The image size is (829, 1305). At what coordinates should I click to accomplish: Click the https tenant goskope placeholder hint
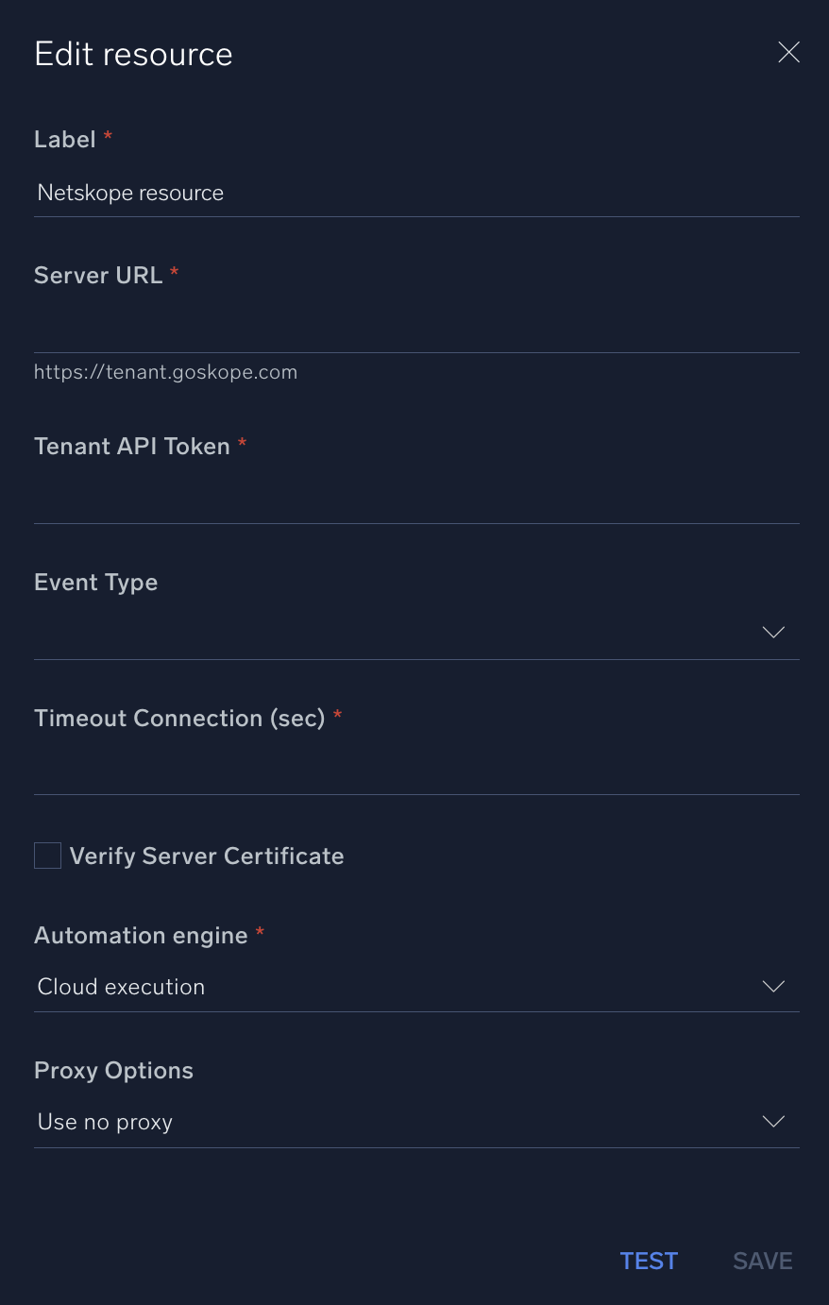coord(165,371)
